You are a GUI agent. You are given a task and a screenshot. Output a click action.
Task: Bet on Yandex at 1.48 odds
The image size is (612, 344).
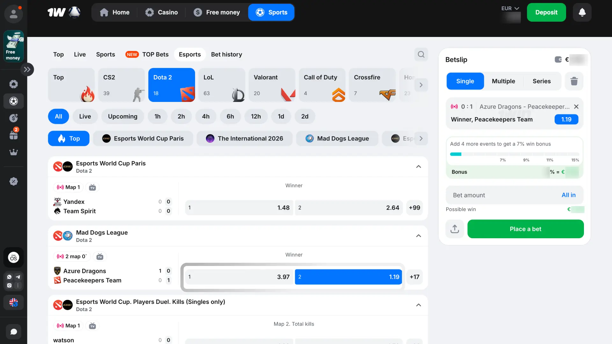[239, 208]
